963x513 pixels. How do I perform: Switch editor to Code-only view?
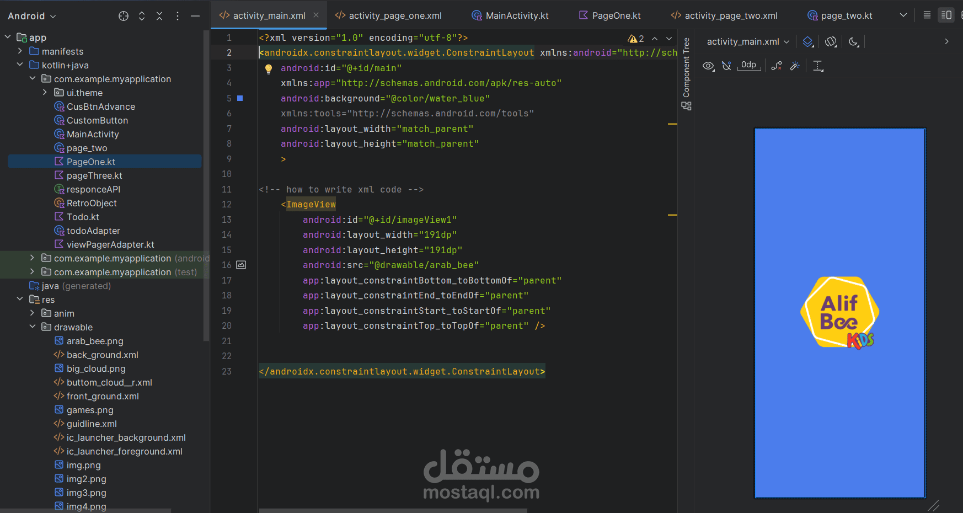coord(927,15)
